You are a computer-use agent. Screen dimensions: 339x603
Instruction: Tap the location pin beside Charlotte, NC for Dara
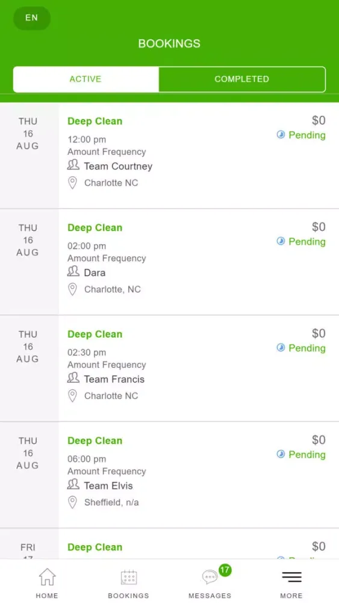(72, 289)
